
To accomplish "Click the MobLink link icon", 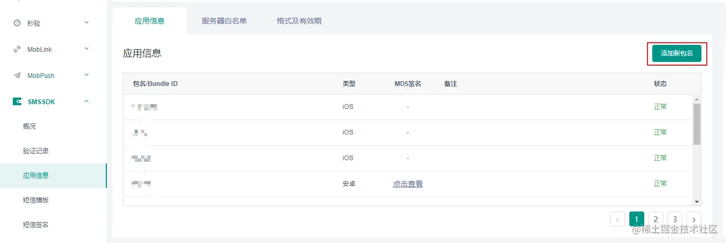I will [x=17, y=49].
